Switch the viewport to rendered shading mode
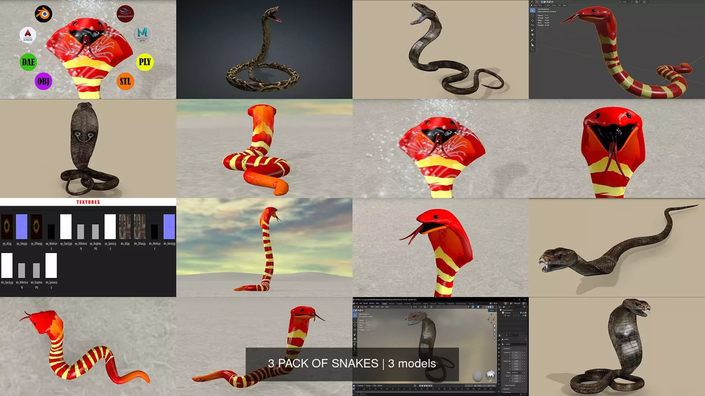Viewport: 705px width, 396px height. tap(493, 307)
